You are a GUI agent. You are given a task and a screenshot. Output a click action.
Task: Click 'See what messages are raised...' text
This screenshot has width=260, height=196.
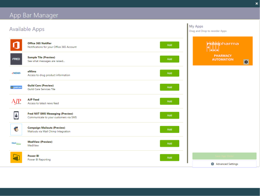46,61
